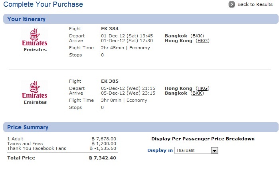
Task: Click the Thank You Facebook Fans discount line
Action: [61, 148]
